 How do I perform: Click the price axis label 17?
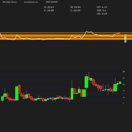124,91
